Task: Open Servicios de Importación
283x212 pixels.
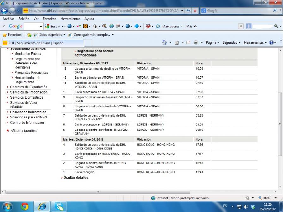Action: coord(29,92)
